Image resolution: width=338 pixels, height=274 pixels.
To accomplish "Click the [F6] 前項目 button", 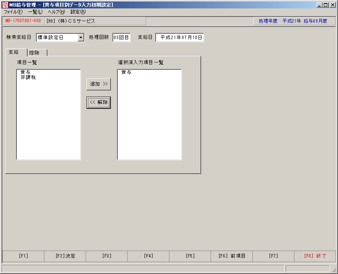I will (232, 256).
